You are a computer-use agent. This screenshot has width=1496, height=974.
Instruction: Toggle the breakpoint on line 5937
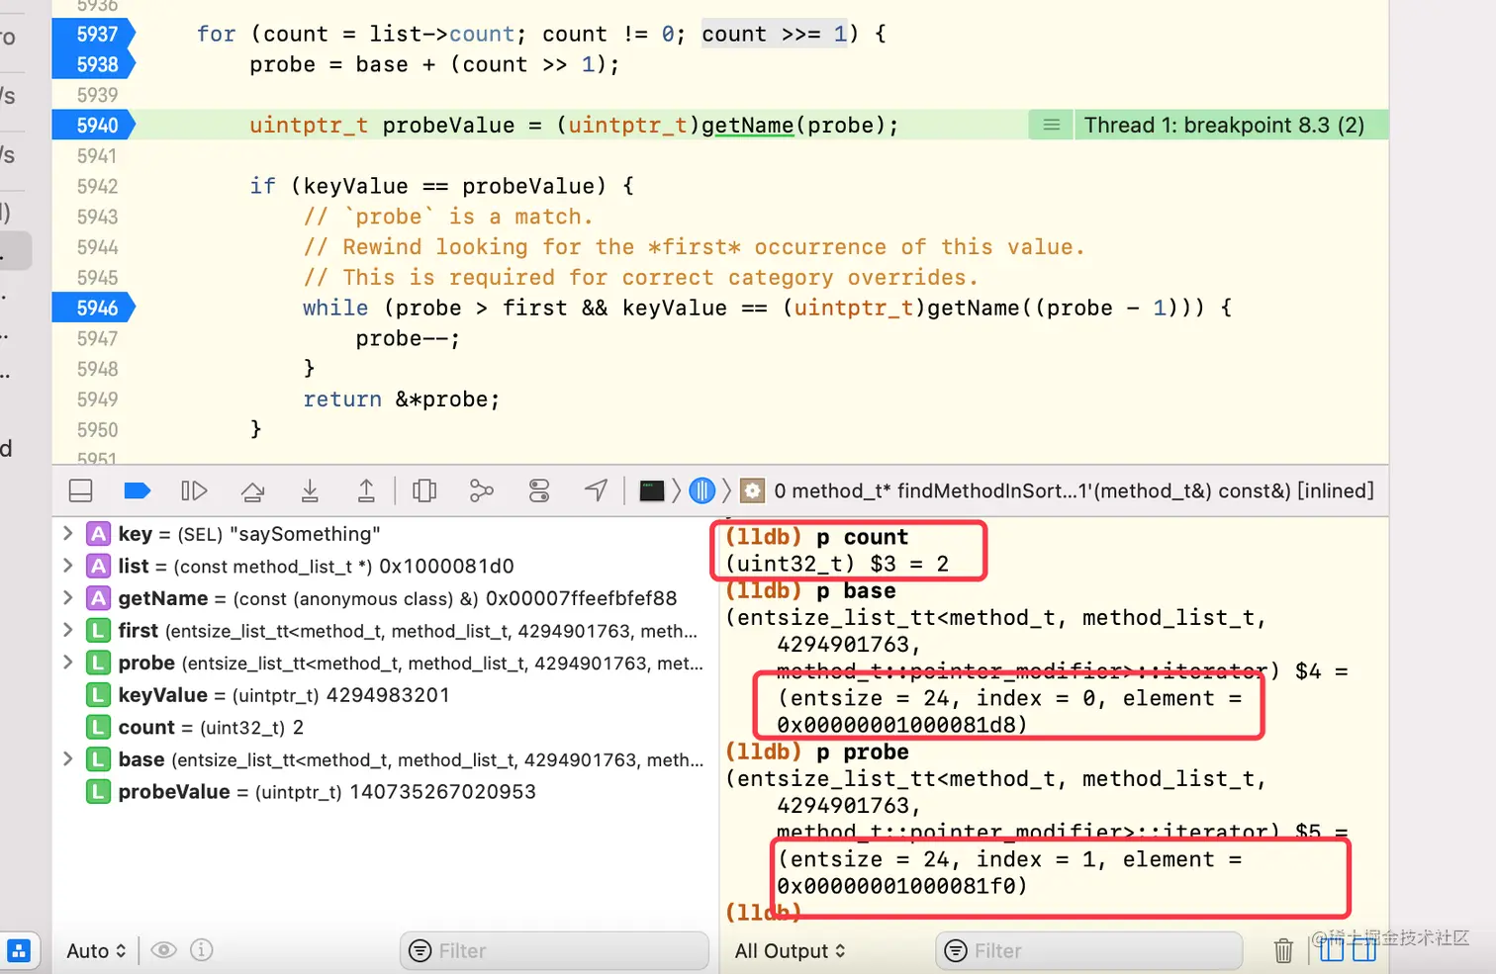96,35
